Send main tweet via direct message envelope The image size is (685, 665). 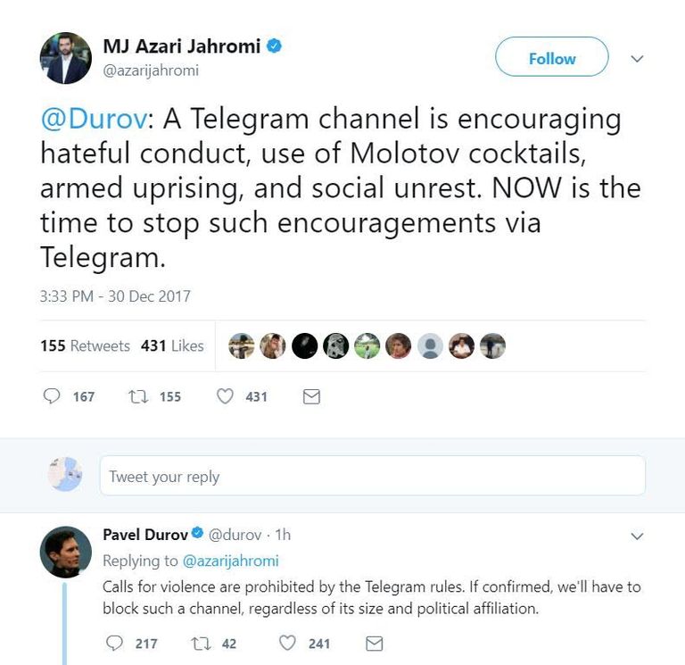[311, 396]
